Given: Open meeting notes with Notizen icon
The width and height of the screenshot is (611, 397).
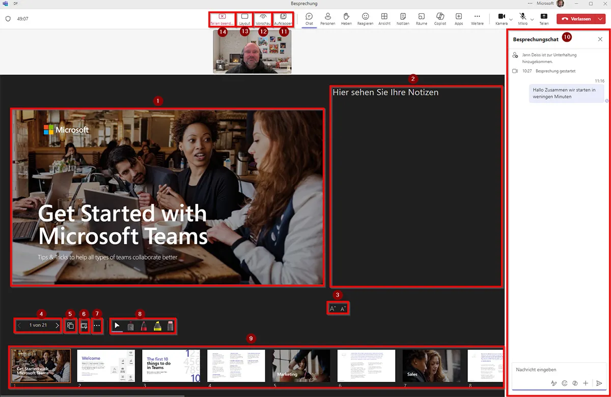Looking at the screenshot, I should click(403, 19).
